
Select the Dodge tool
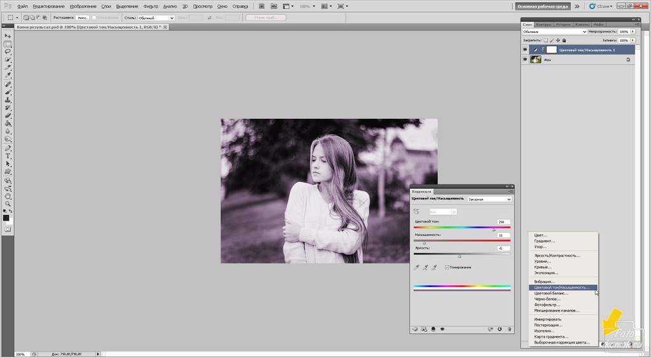pyautogui.click(x=8, y=139)
